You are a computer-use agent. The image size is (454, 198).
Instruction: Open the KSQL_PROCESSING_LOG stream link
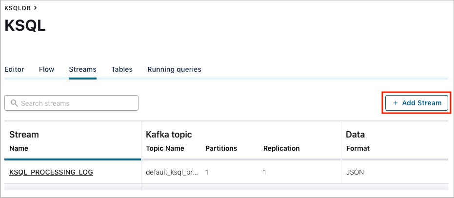coord(51,172)
